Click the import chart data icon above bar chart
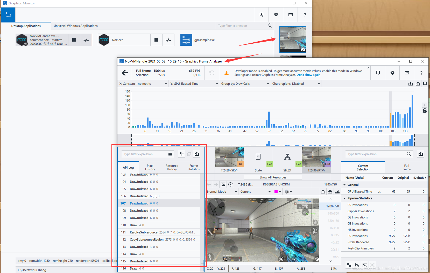Screen dimensions: 430x273 411,84
